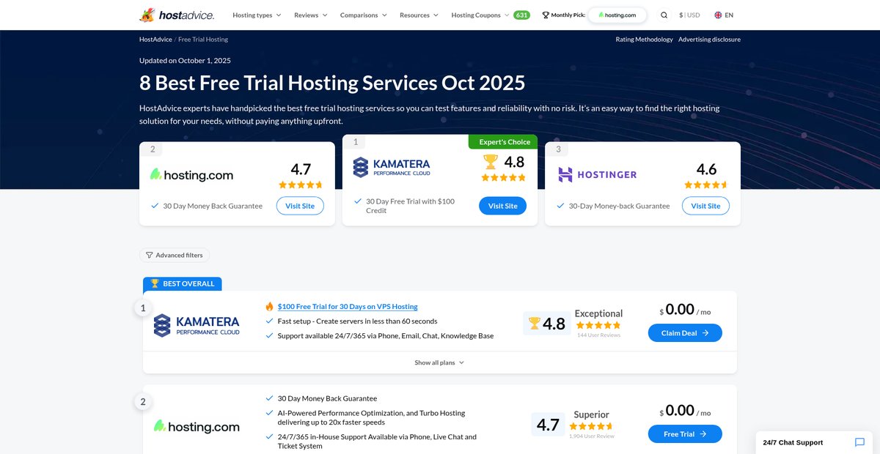
Task: Open the $ | USD currency selector
Action: click(689, 15)
